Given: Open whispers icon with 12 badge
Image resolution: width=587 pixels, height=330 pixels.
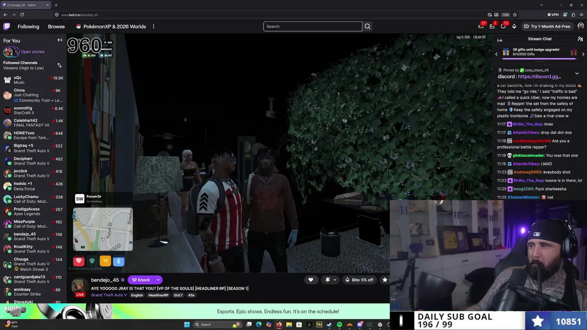Looking at the screenshot, I should coord(504,27).
